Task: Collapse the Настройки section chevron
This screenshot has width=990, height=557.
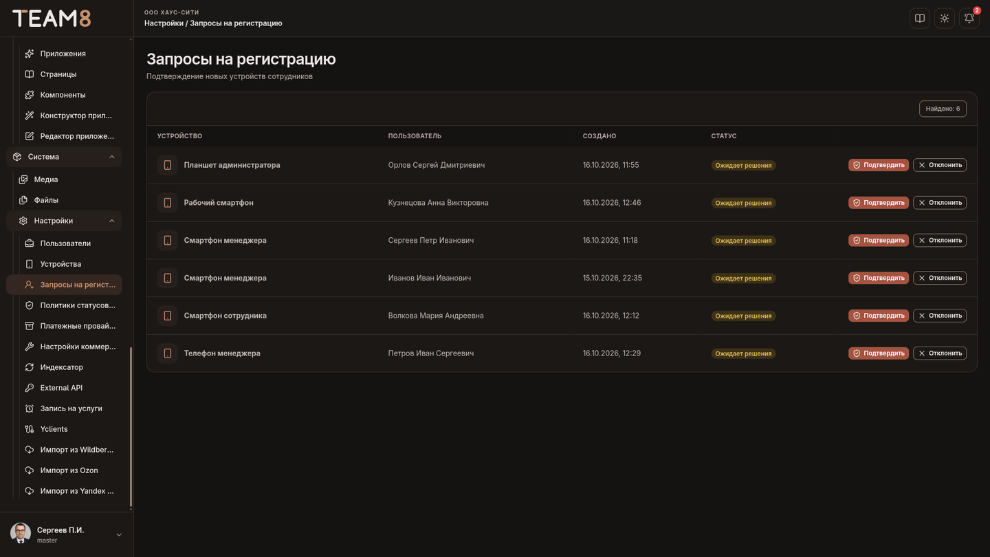Action: point(112,221)
